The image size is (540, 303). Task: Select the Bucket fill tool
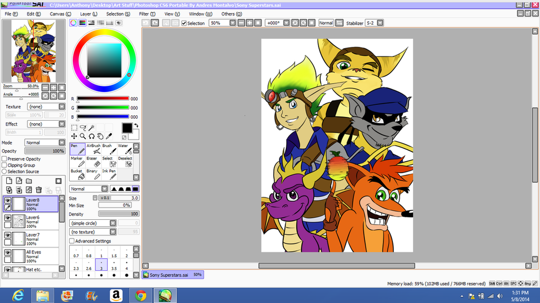click(78, 174)
